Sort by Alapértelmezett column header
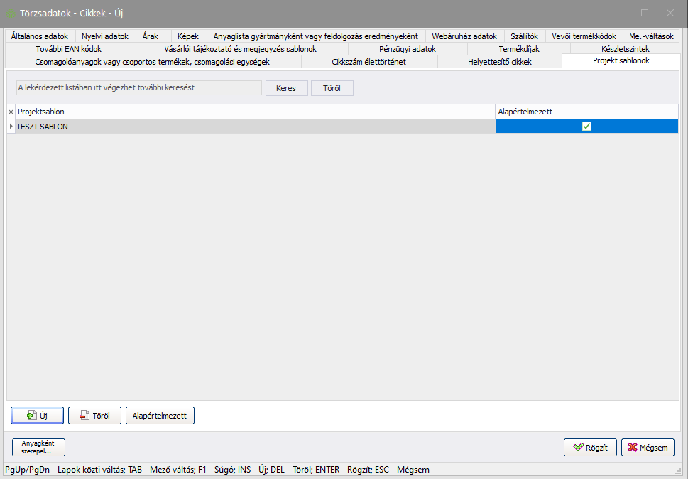 586,112
